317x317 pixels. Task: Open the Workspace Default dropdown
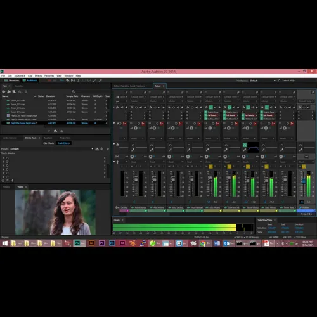coord(262,81)
